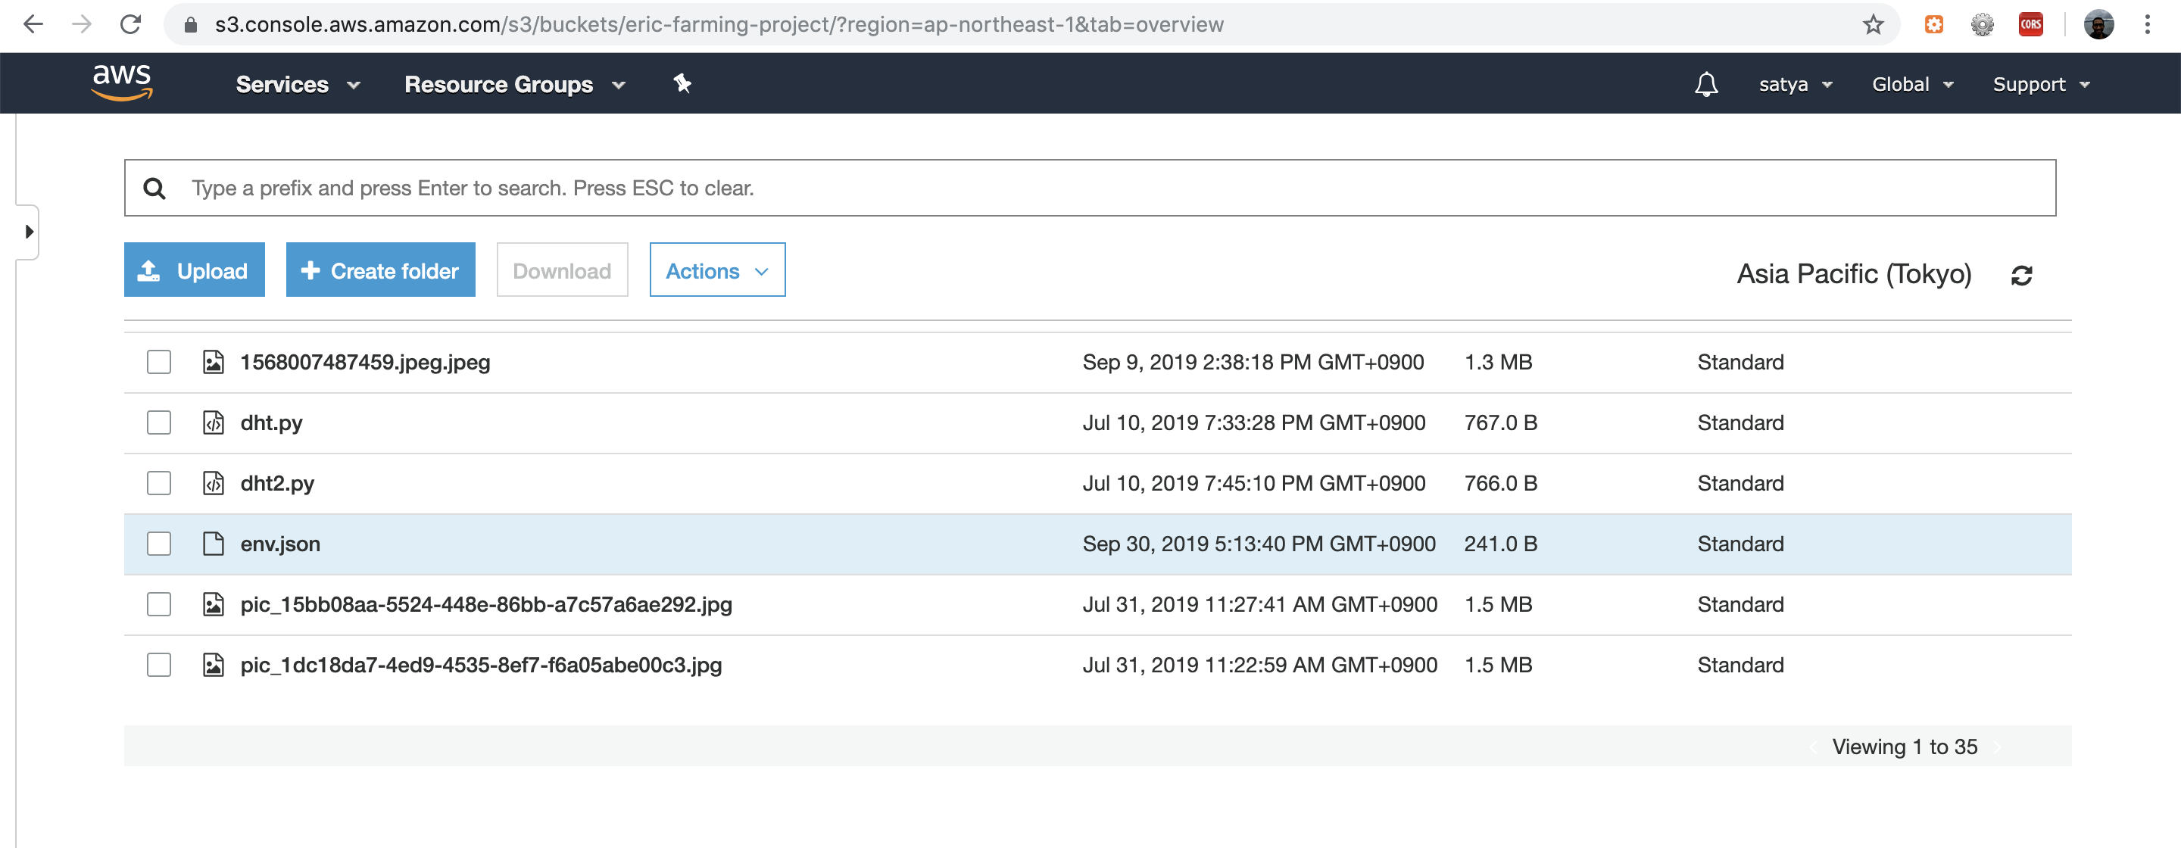Expand the satya account menu
The image size is (2181, 848).
click(1795, 85)
